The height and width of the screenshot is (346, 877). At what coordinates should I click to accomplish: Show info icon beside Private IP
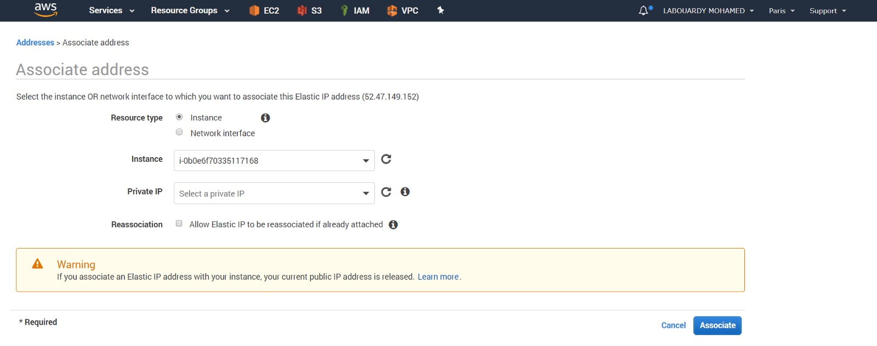click(x=405, y=192)
